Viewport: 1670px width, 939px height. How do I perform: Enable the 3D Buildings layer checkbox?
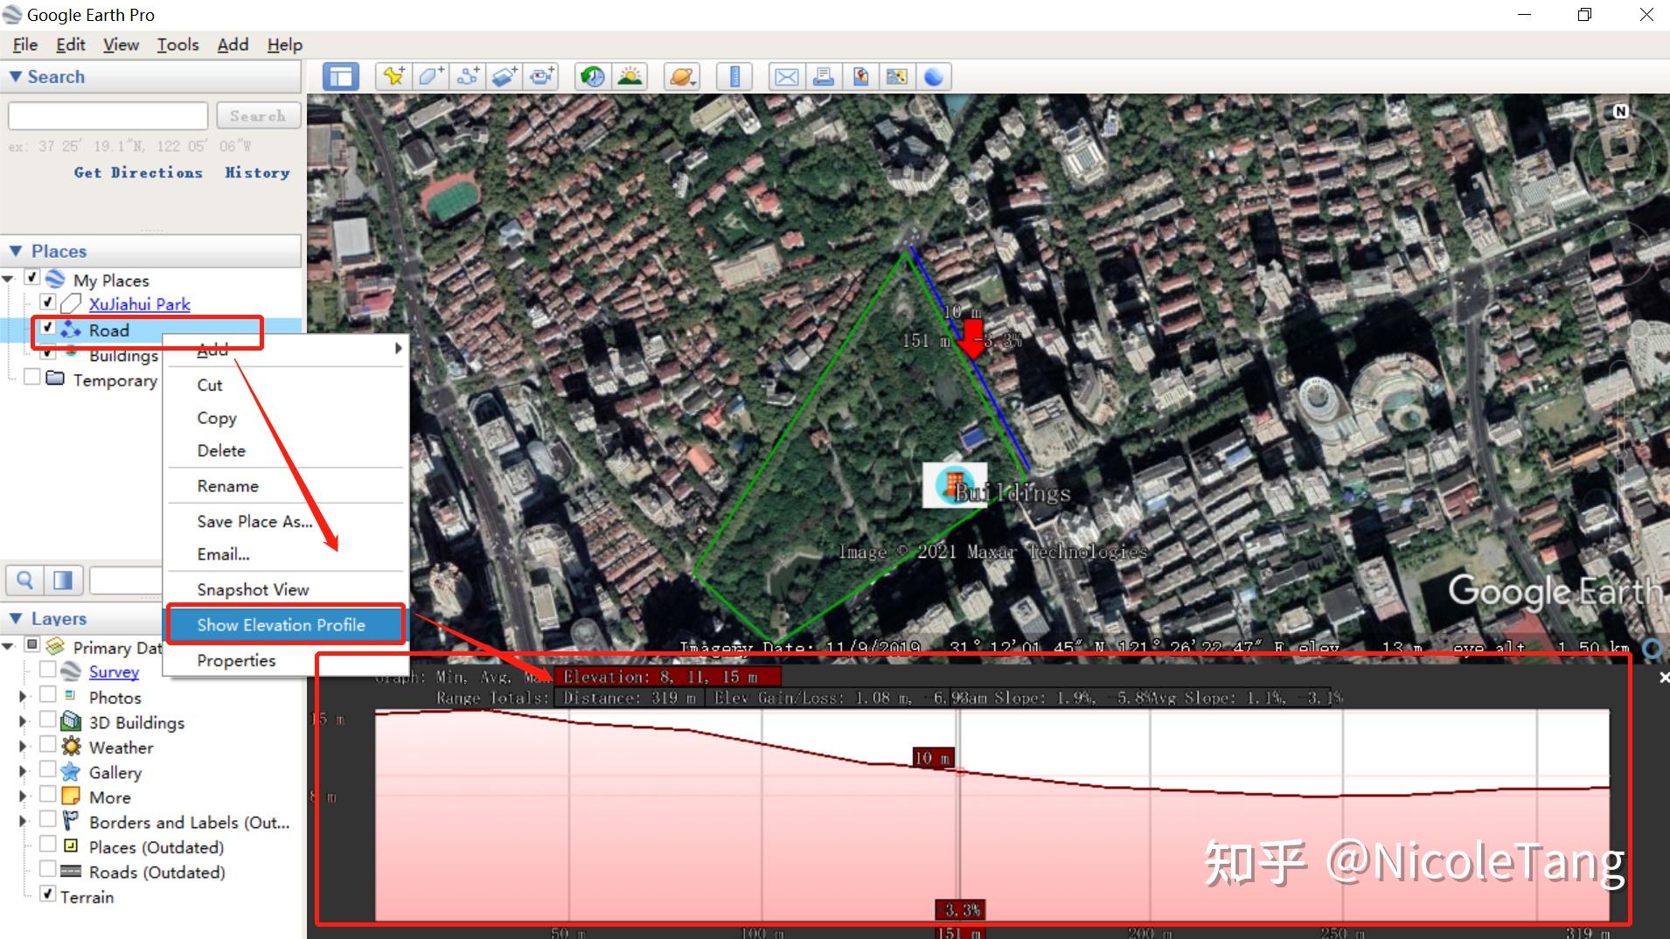[48, 720]
